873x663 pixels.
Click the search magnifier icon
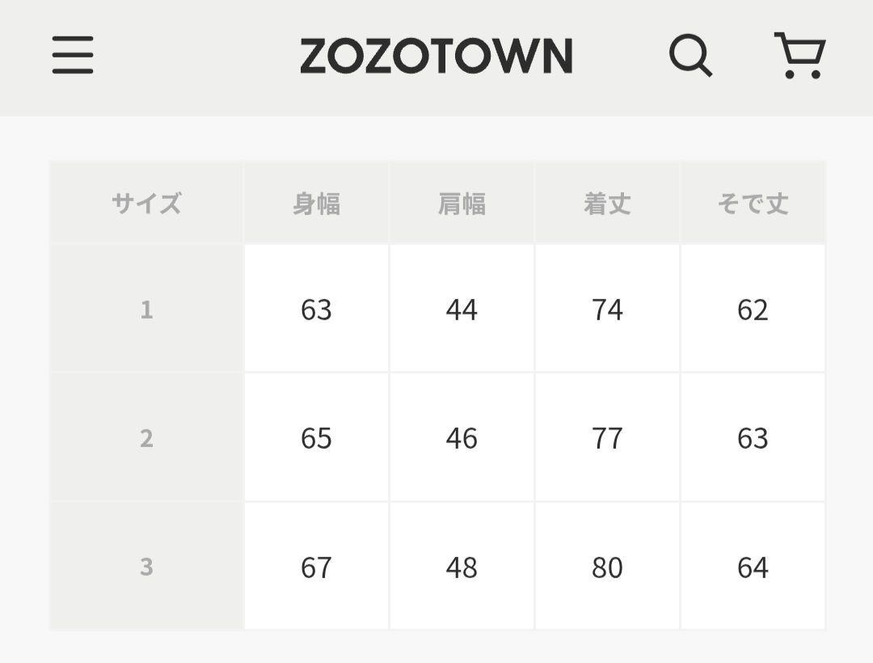point(690,55)
